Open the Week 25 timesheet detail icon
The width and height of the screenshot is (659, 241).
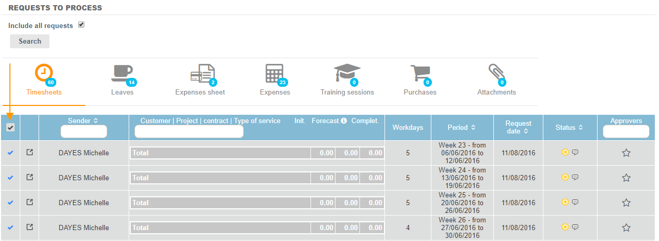30,203
